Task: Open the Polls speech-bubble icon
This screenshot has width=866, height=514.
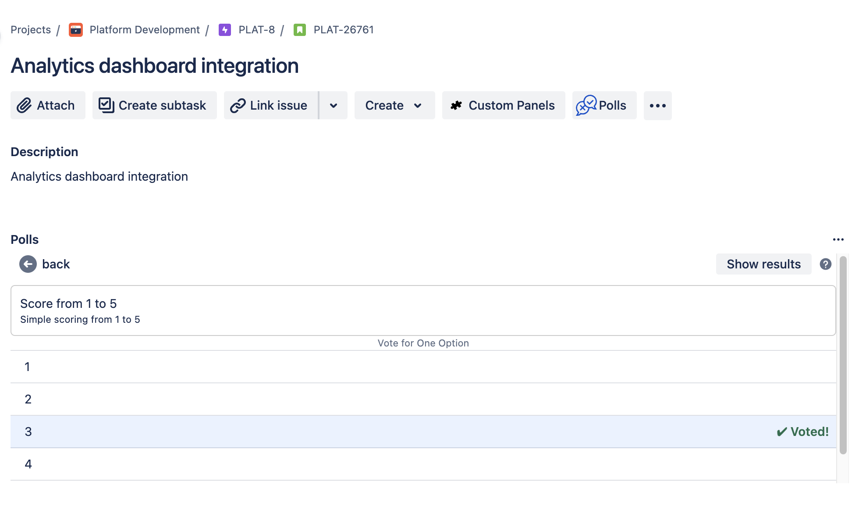Action: pos(586,105)
